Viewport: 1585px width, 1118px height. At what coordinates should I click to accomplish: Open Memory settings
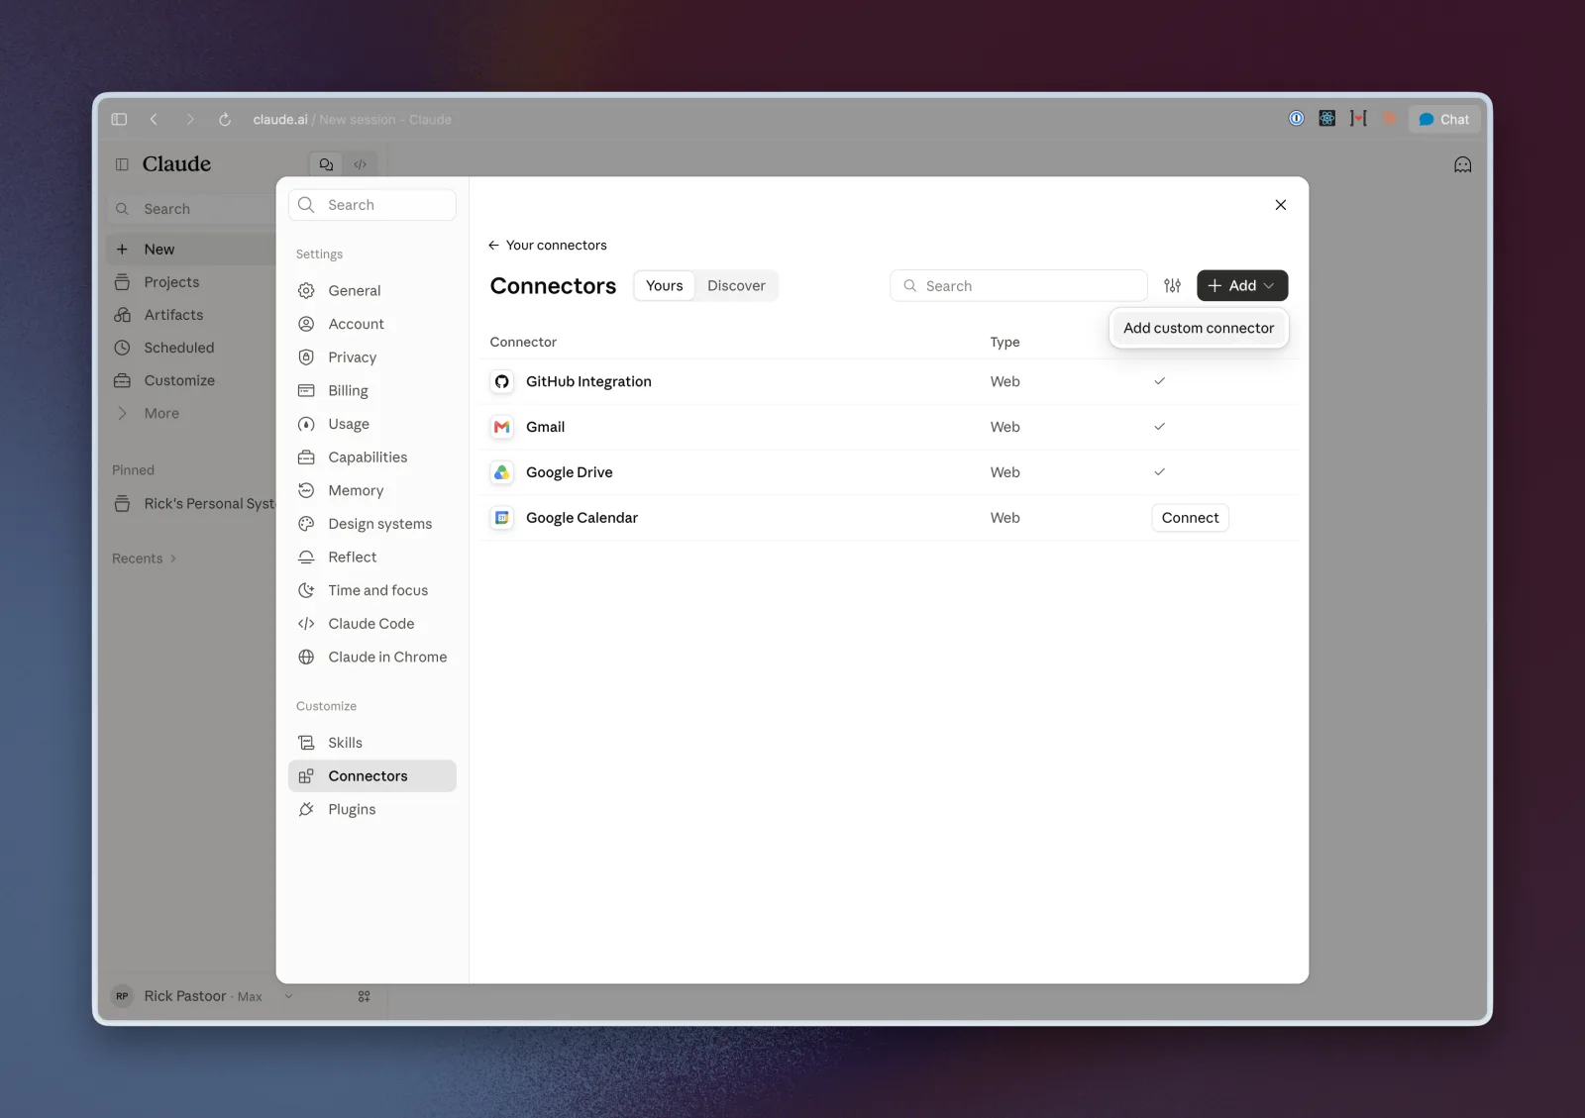[x=371, y=490]
